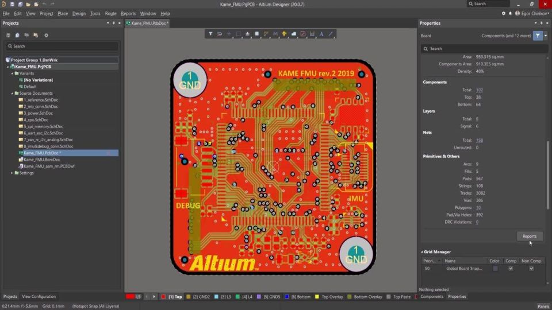The height and width of the screenshot is (310, 552).
Task: Click the Global Board Snap grid color swatch
Action: point(495,269)
